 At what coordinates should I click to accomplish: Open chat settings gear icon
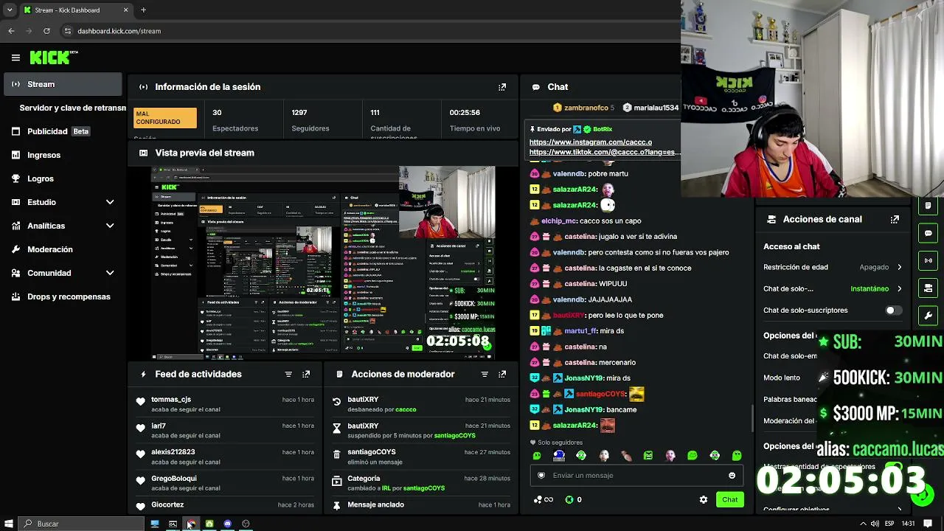[x=704, y=499]
